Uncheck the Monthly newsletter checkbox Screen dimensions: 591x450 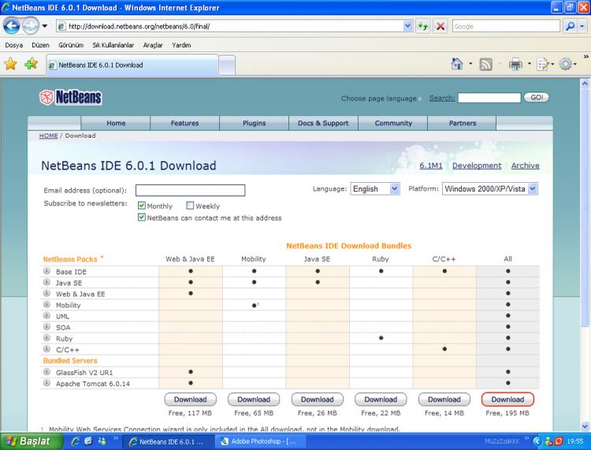pyautogui.click(x=142, y=206)
